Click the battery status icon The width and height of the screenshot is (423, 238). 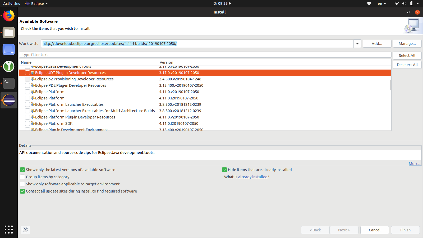411,3
